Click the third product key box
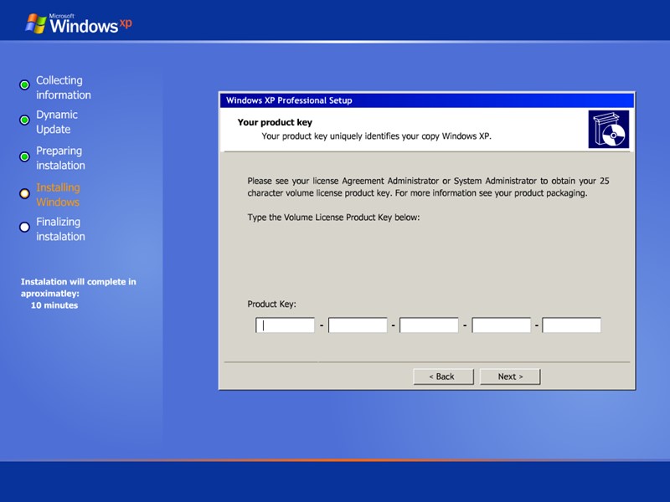This screenshot has width=670, height=502. click(429, 325)
